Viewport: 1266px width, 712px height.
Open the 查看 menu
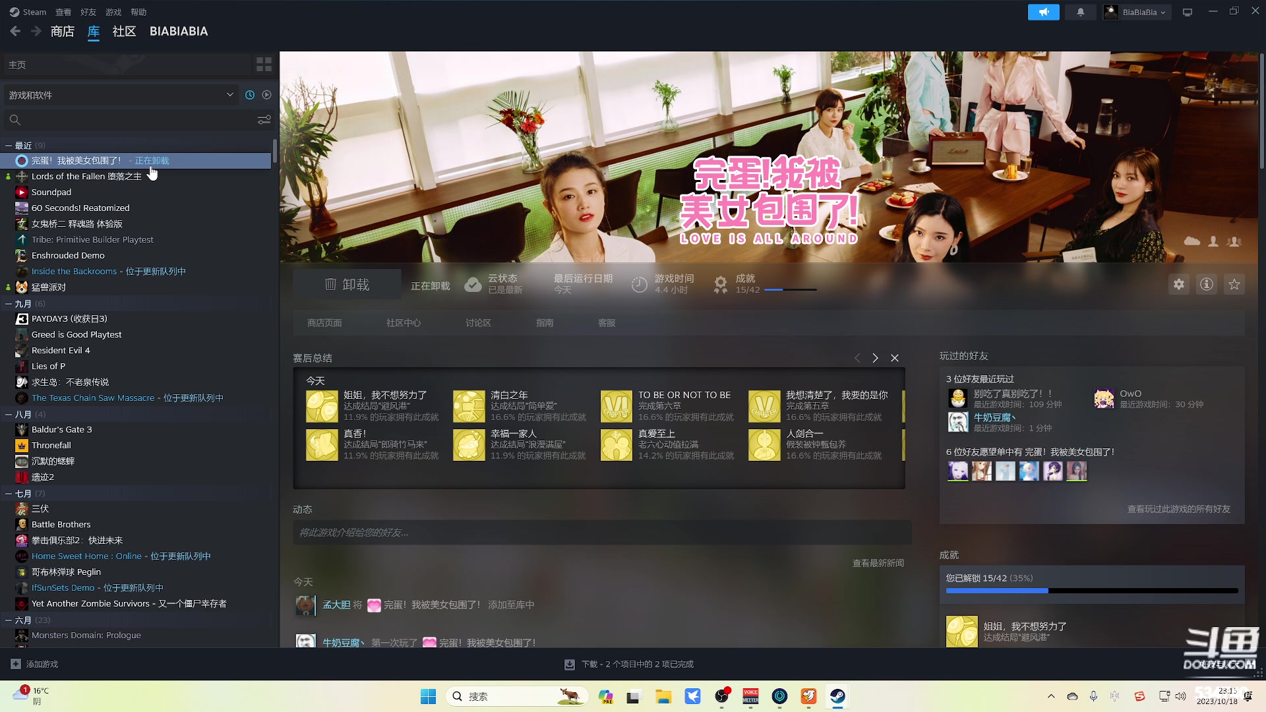tap(63, 12)
